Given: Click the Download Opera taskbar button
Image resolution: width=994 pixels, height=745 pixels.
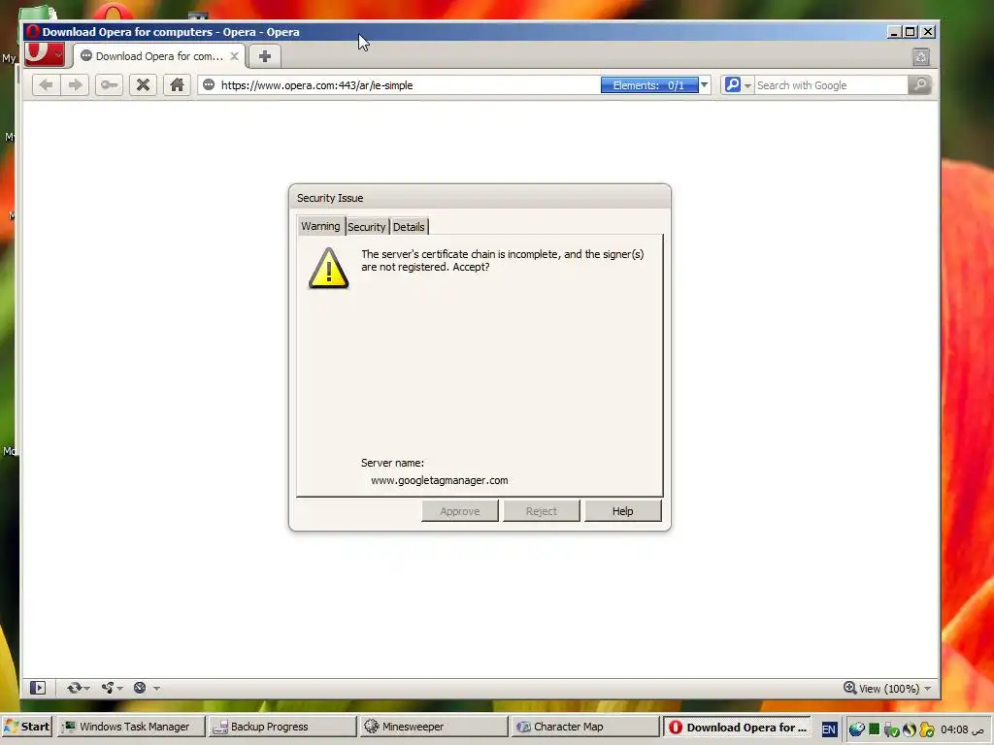Looking at the screenshot, I should (737, 728).
